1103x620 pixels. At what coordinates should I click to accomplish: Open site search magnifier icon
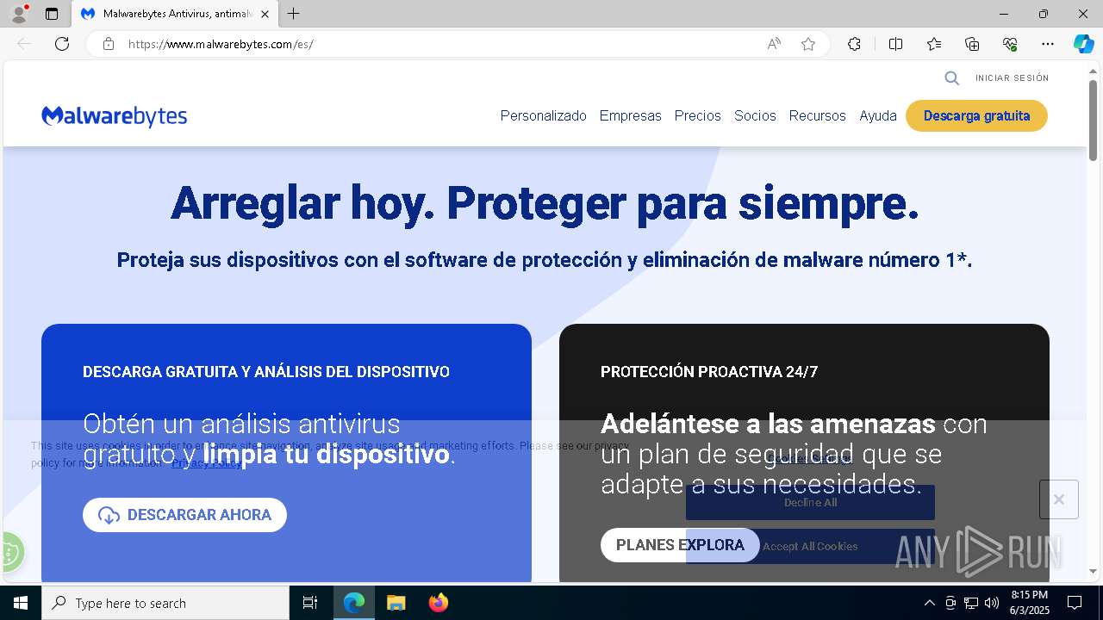pyautogui.click(x=952, y=78)
